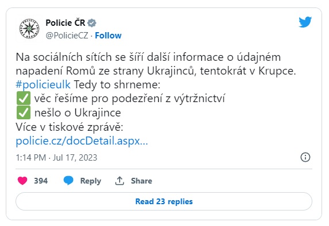Click the Share label
Screen dimensions: 329x226
141,181
